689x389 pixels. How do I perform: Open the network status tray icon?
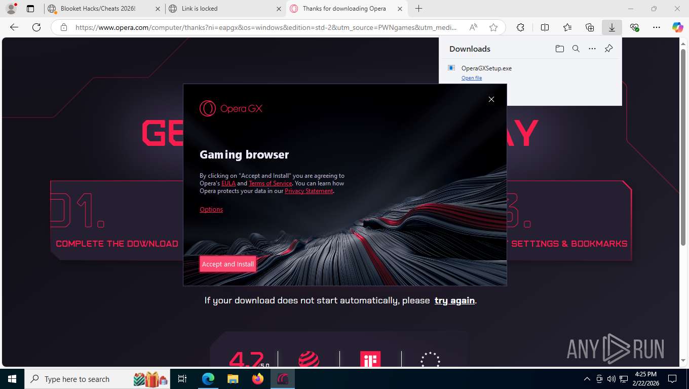coord(624,379)
